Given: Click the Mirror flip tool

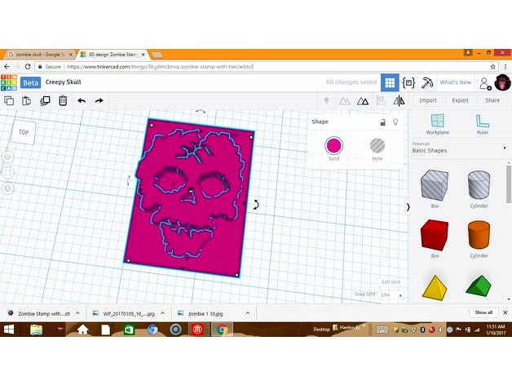Looking at the screenshot, I should [x=399, y=100].
